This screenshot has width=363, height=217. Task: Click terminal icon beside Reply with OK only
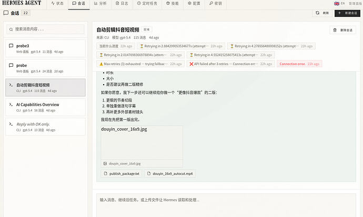[11, 124]
